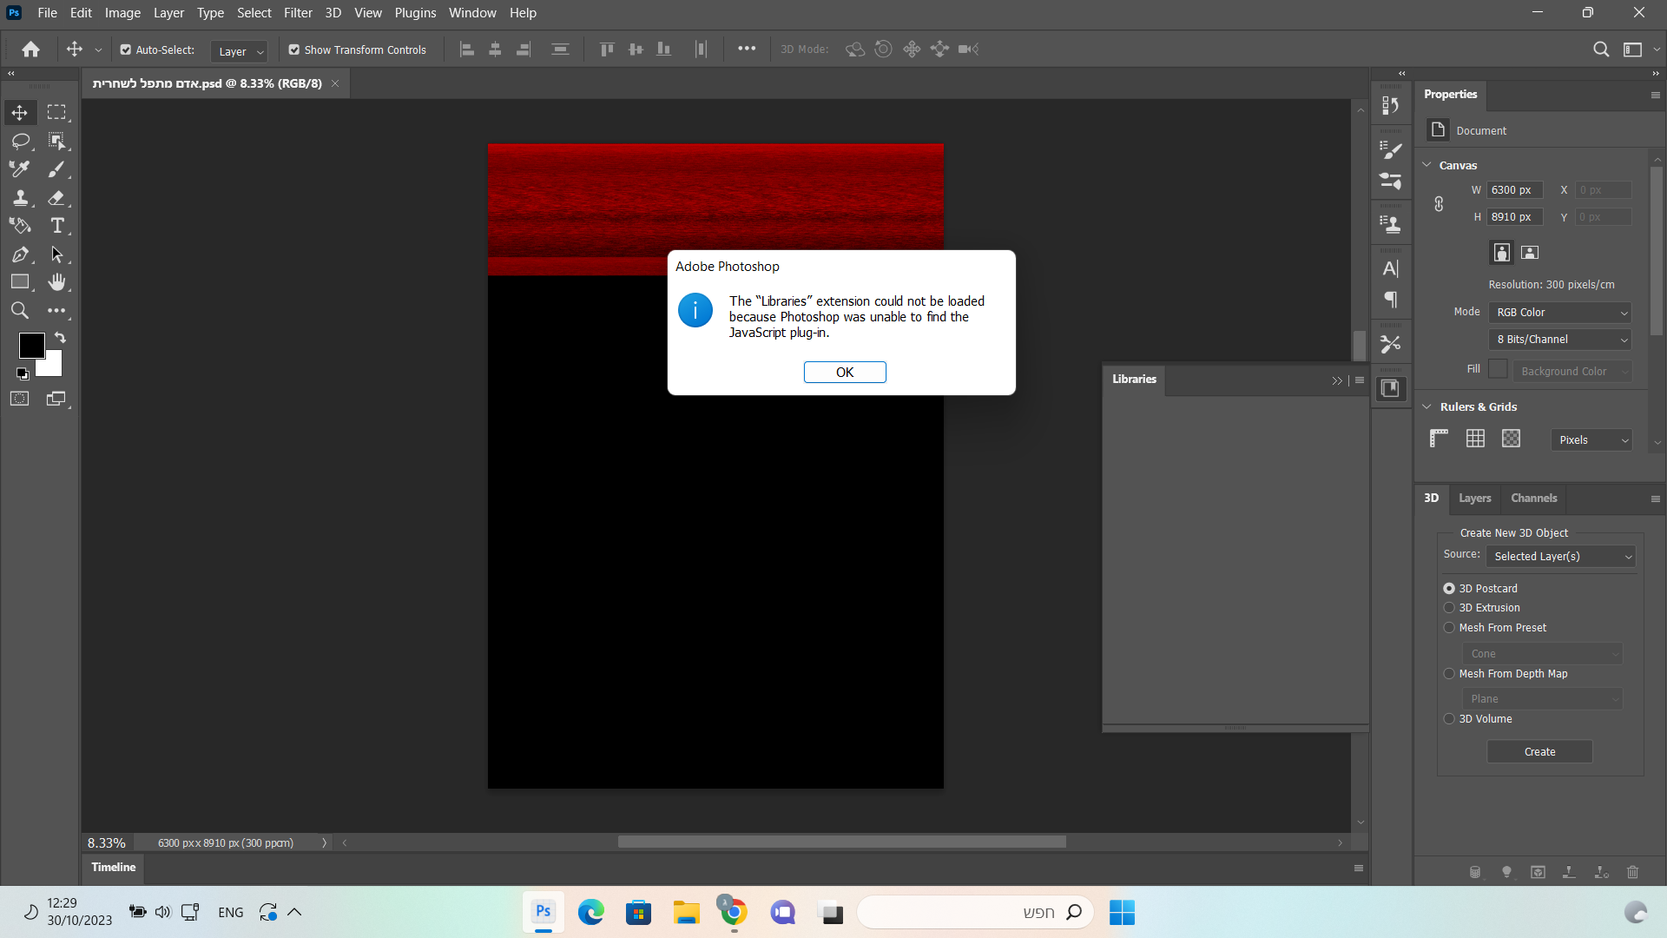Click the Create 3D object button

pyautogui.click(x=1539, y=752)
